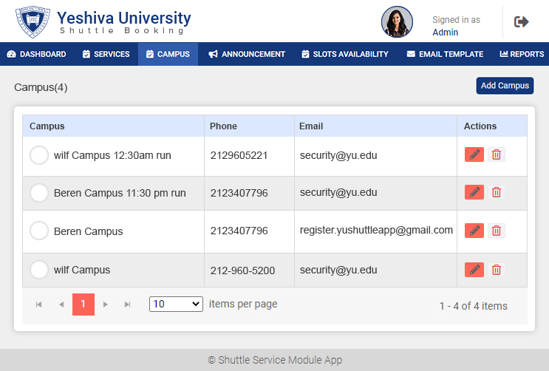Screen dimensions: 549x371
Task: Open the Announcement menu
Action: coord(247,54)
